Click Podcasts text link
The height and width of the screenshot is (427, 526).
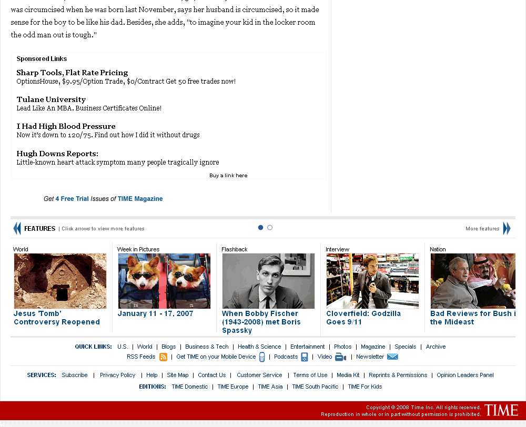[286, 357]
